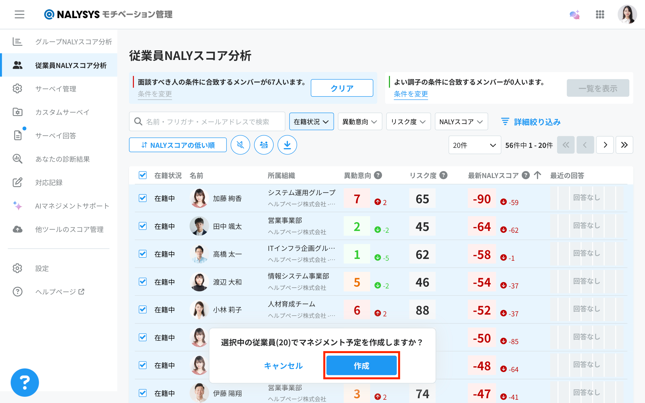
Task: Open the 20件 page size dropdown
Action: click(x=474, y=145)
